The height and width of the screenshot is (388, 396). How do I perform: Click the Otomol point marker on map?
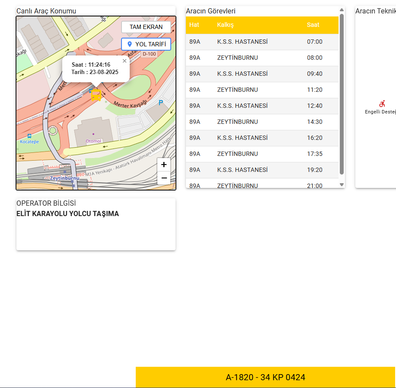coord(93,134)
